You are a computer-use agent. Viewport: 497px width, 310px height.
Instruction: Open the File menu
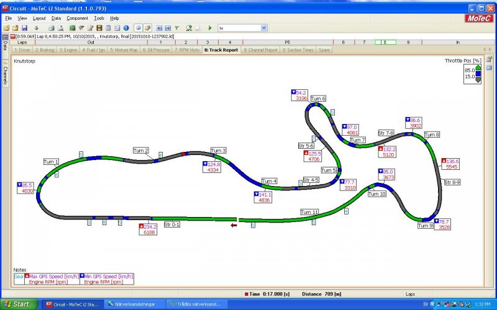click(x=9, y=18)
